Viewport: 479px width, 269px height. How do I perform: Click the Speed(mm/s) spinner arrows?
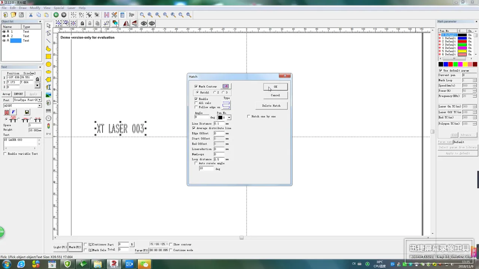475,86
